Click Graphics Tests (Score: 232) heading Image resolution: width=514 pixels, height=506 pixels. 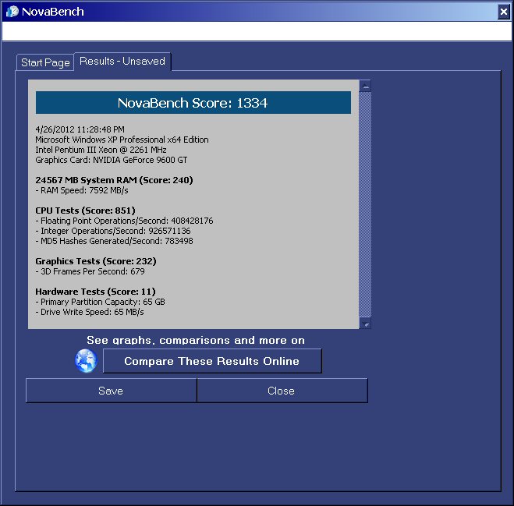[96, 261]
